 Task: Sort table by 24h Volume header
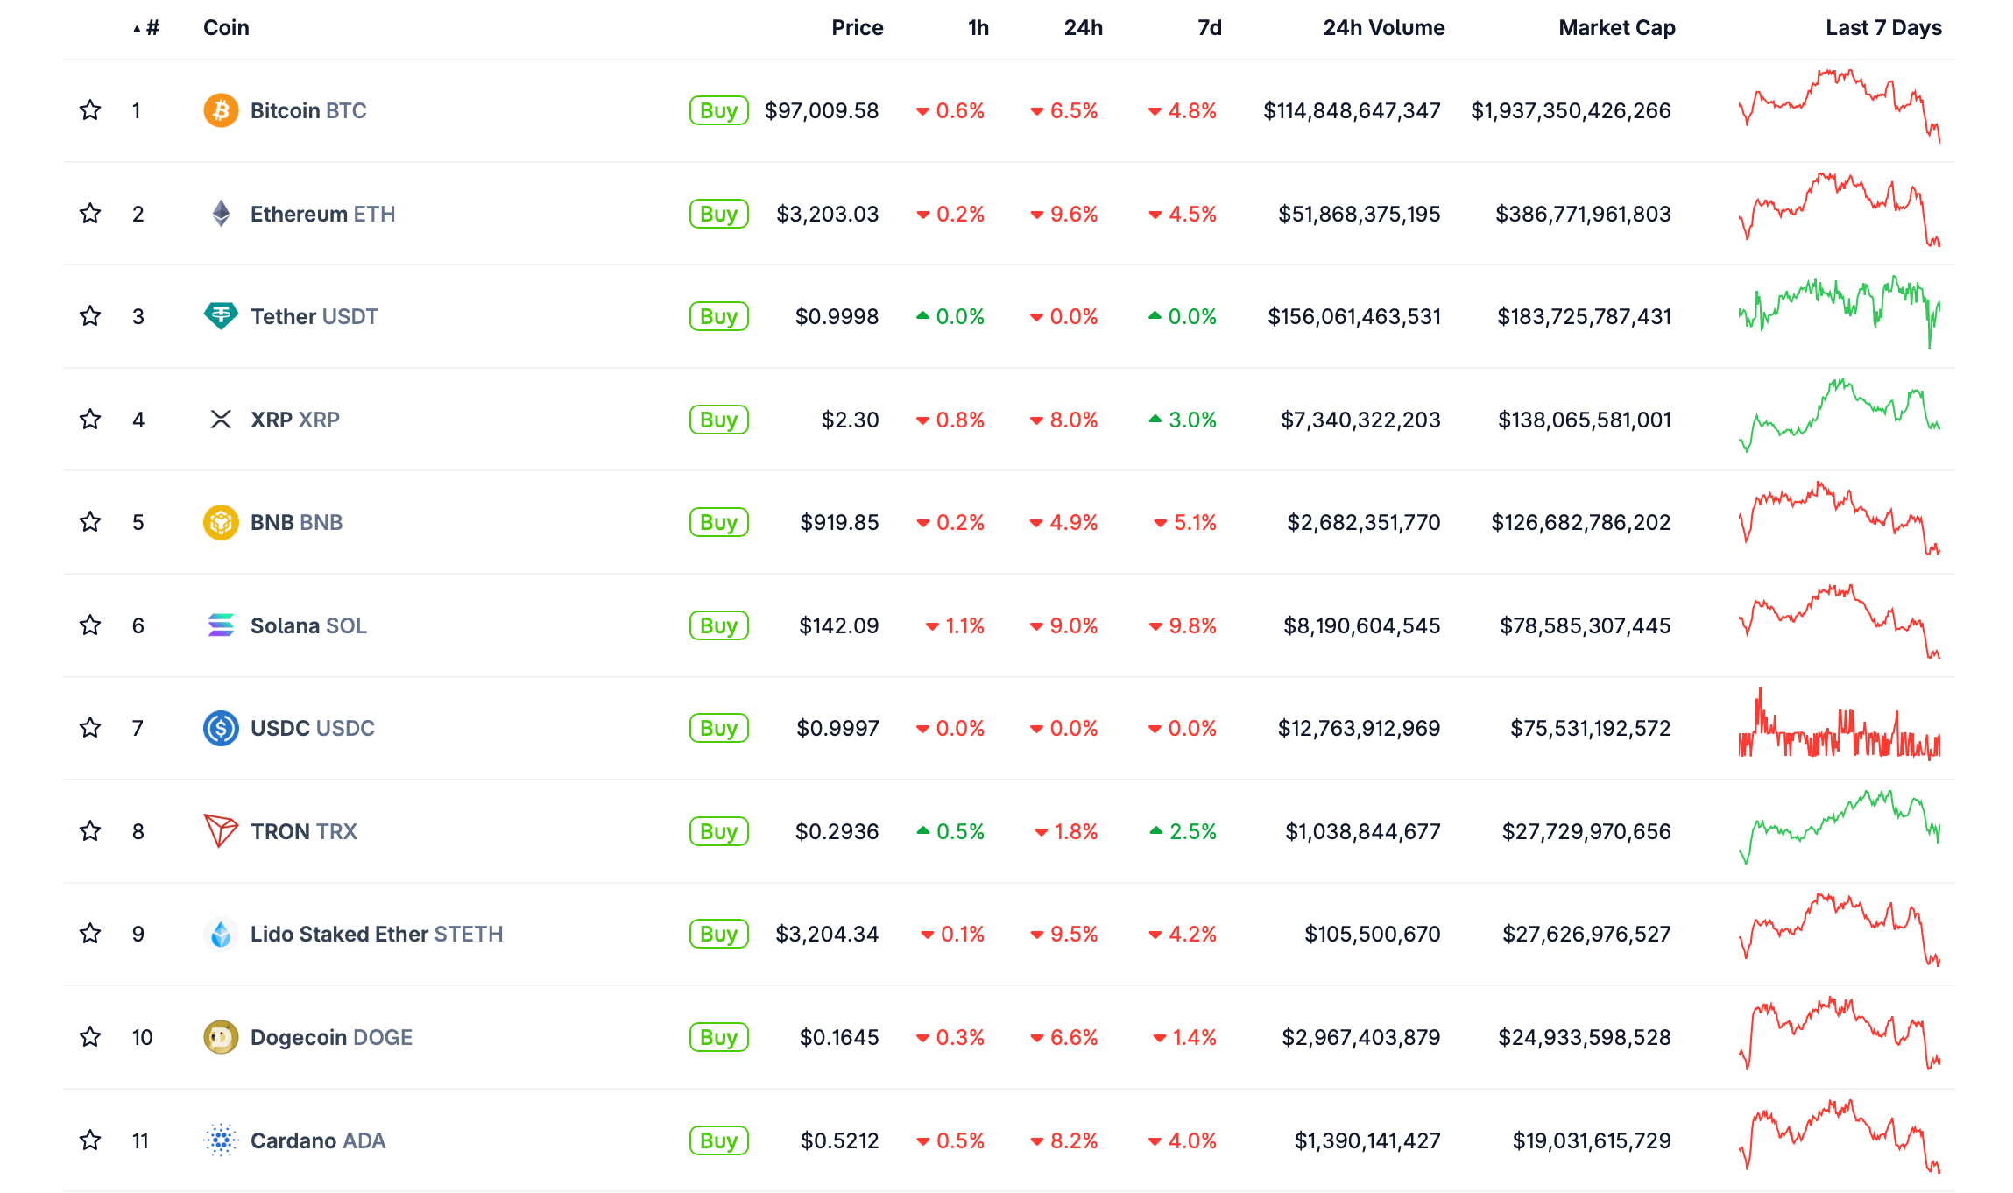(1383, 28)
